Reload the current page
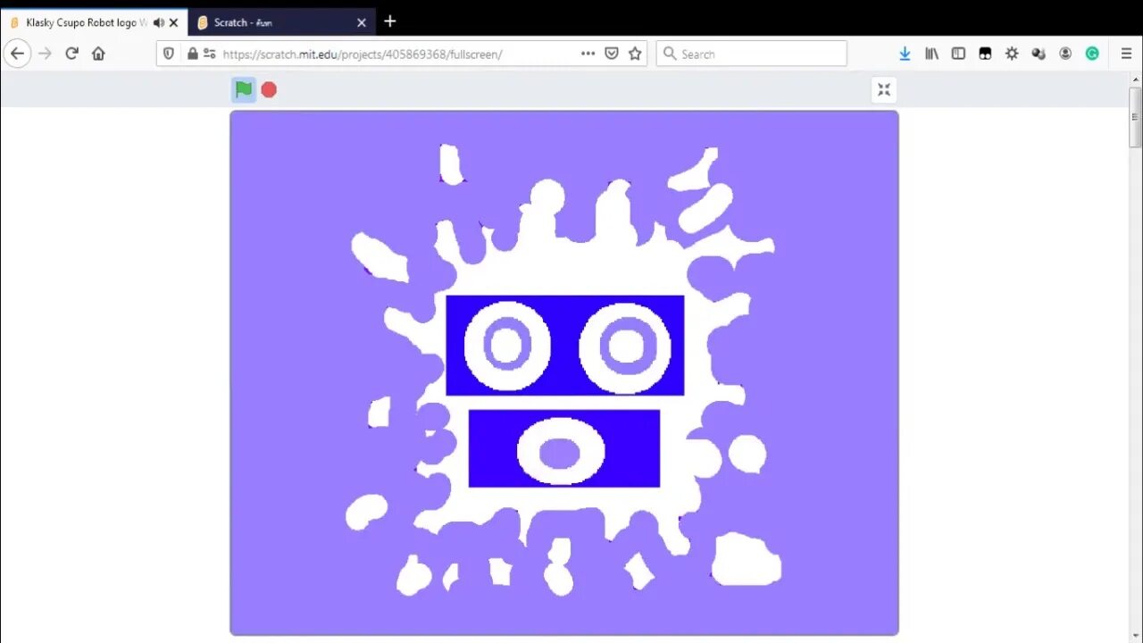Viewport: 1143px width, 643px height. click(72, 54)
